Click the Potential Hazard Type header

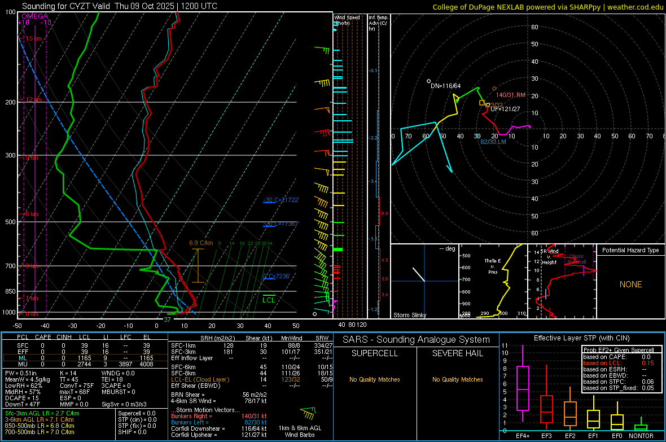630,250
